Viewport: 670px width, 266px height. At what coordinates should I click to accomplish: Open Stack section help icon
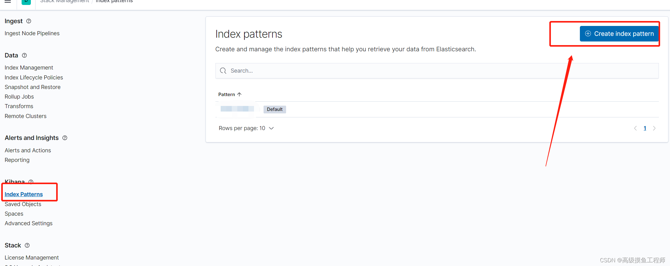pyautogui.click(x=27, y=245)
